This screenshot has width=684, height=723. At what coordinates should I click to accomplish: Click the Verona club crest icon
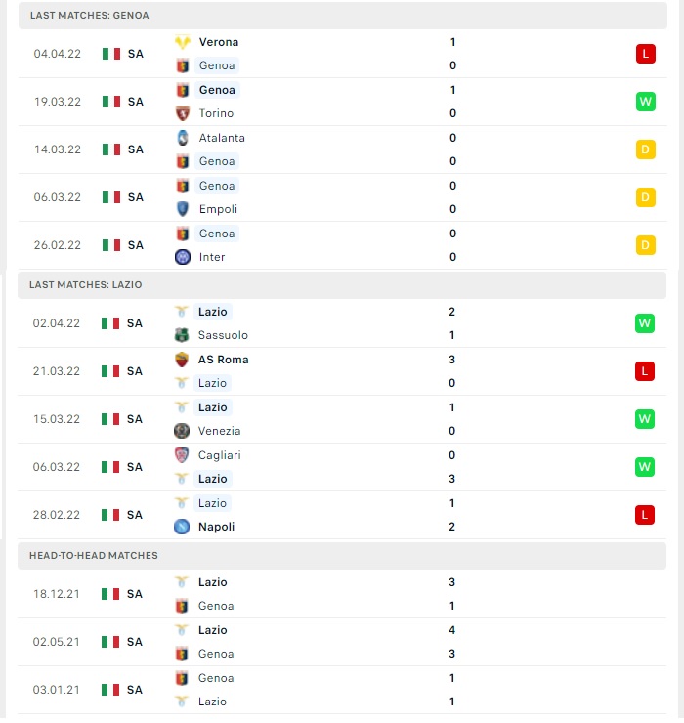183,42
